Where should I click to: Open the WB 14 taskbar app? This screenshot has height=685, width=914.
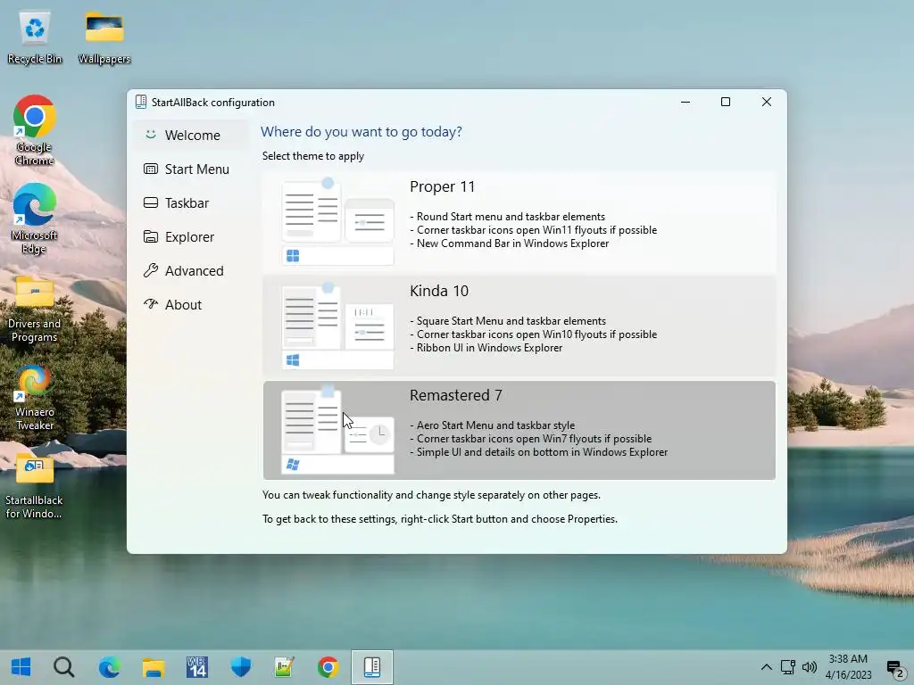tap(197, 667)
